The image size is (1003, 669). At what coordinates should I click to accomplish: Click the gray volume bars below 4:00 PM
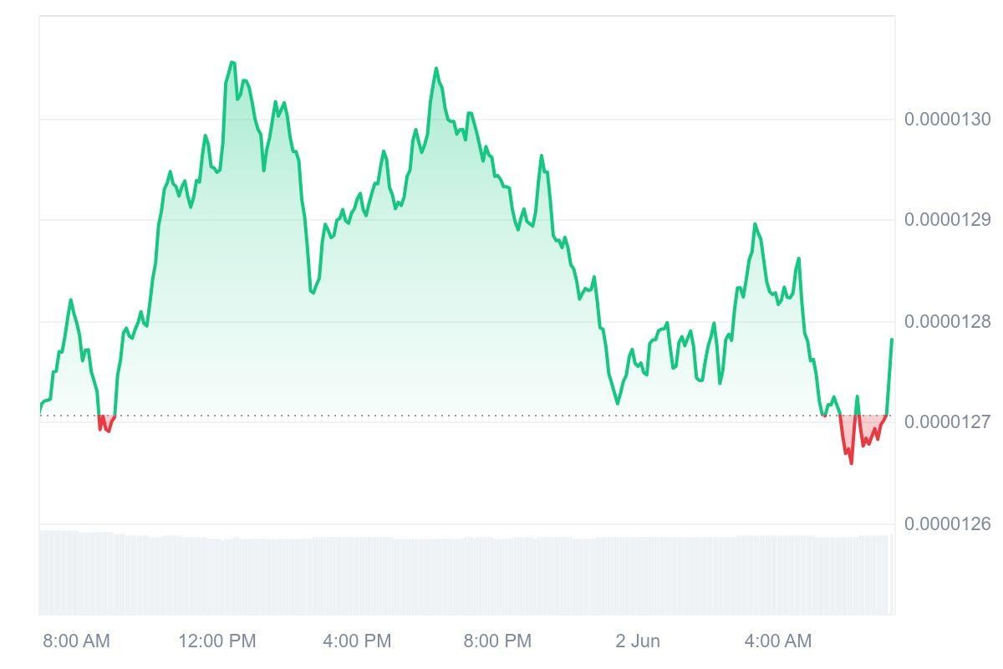pos(357,577)
